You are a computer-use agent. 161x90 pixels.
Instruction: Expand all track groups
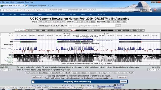pos(123,77)
